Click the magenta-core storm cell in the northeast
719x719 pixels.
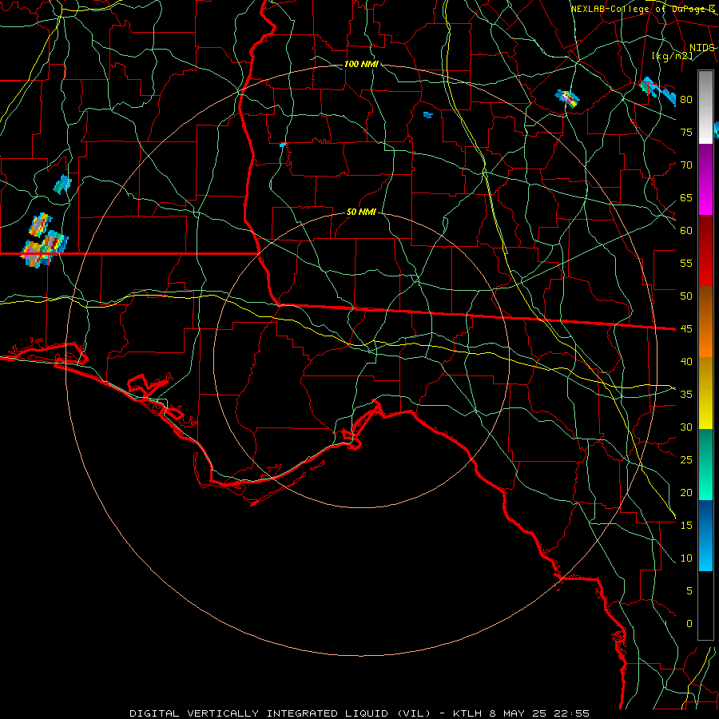[567, 98]
